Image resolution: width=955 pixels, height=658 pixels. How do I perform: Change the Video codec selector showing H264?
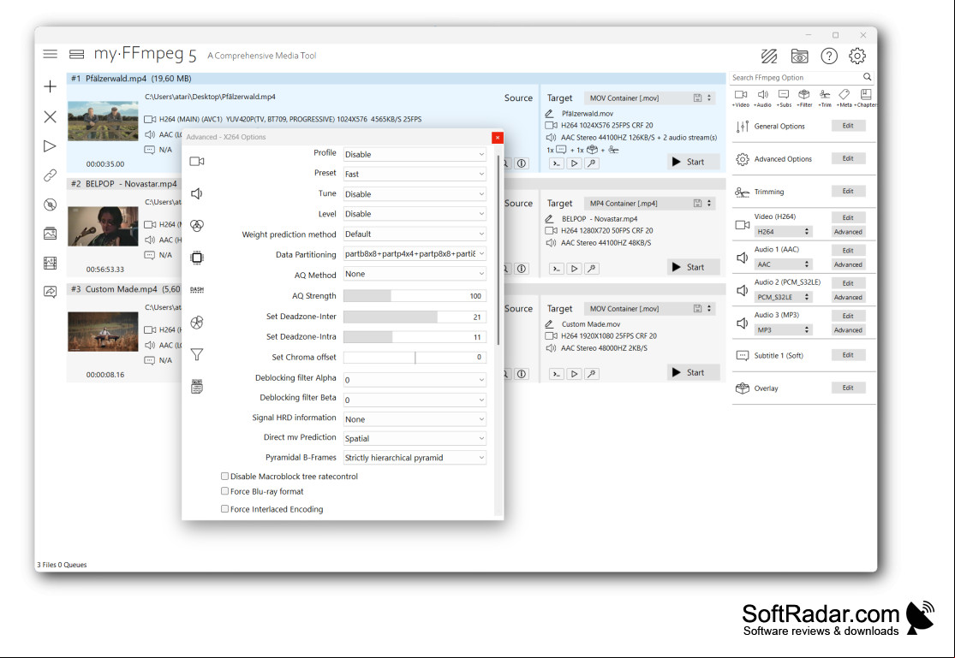[x=783, y=232]
